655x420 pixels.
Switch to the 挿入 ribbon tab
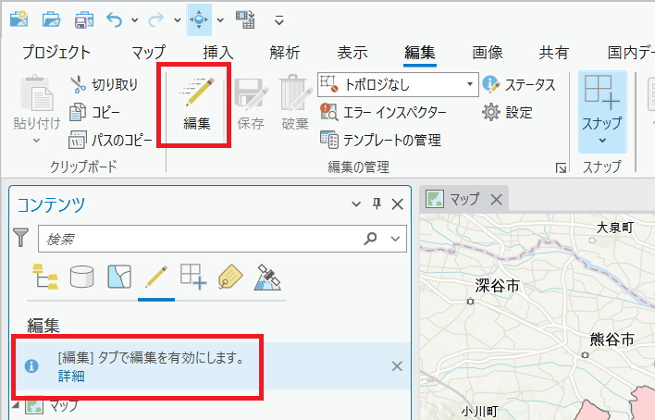click(x=218, y=53)
